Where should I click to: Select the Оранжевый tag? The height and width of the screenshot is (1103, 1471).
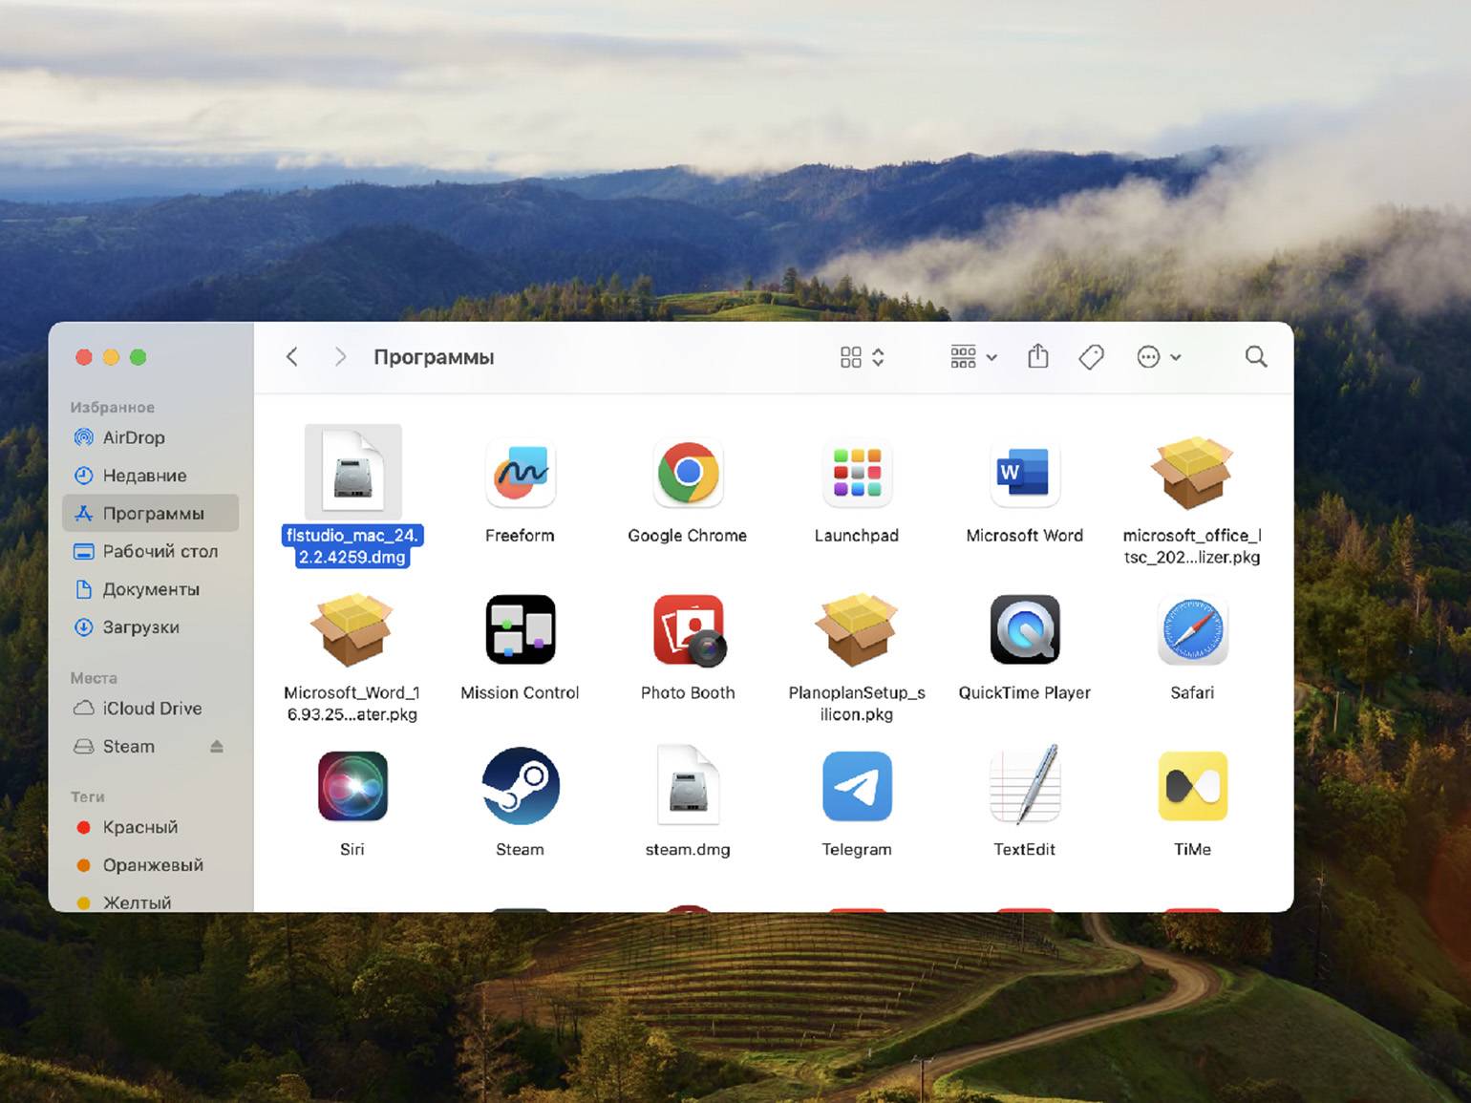[x=150, y=865]
